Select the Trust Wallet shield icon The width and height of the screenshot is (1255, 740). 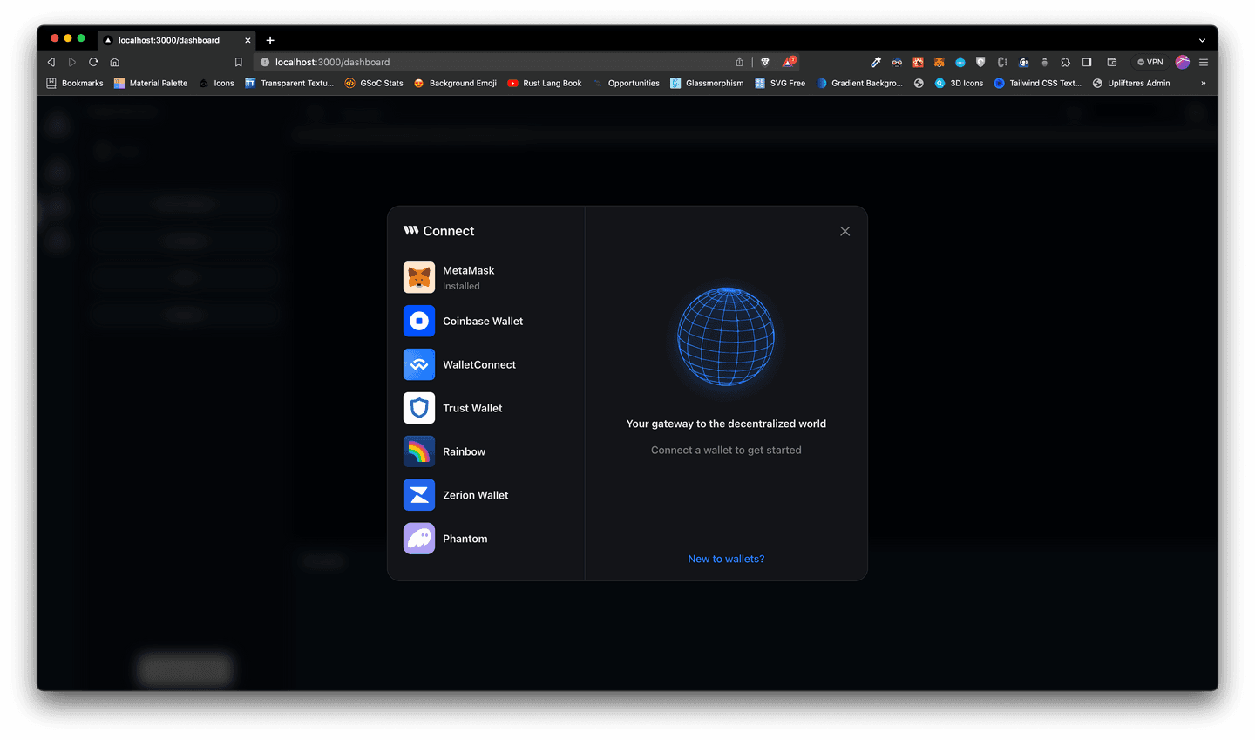[419, 408]
